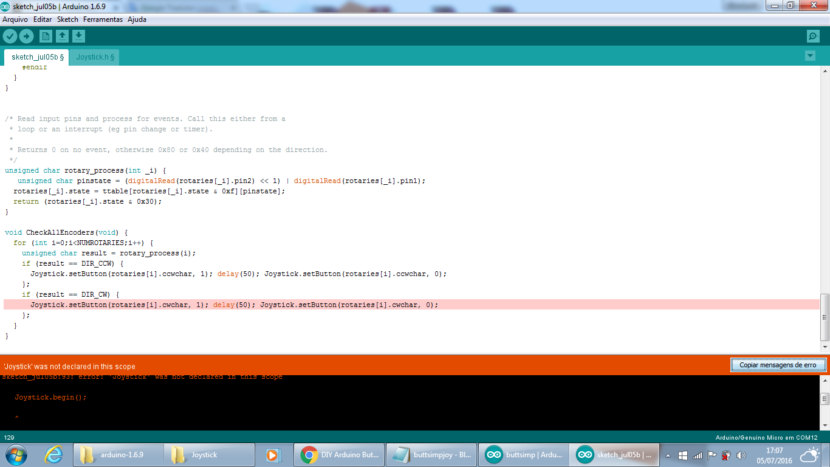Create a new sketch with the New icon
The height and width of the screenshot is (467, 830).
click(46, 36)
